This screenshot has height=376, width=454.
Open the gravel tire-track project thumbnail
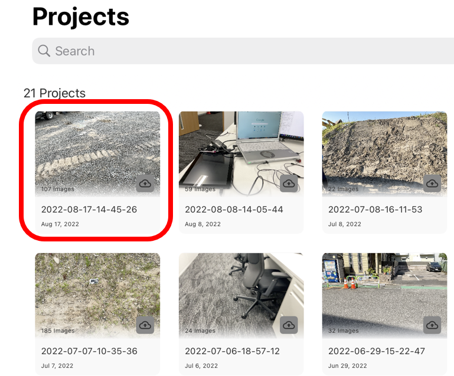pos(97,154)
